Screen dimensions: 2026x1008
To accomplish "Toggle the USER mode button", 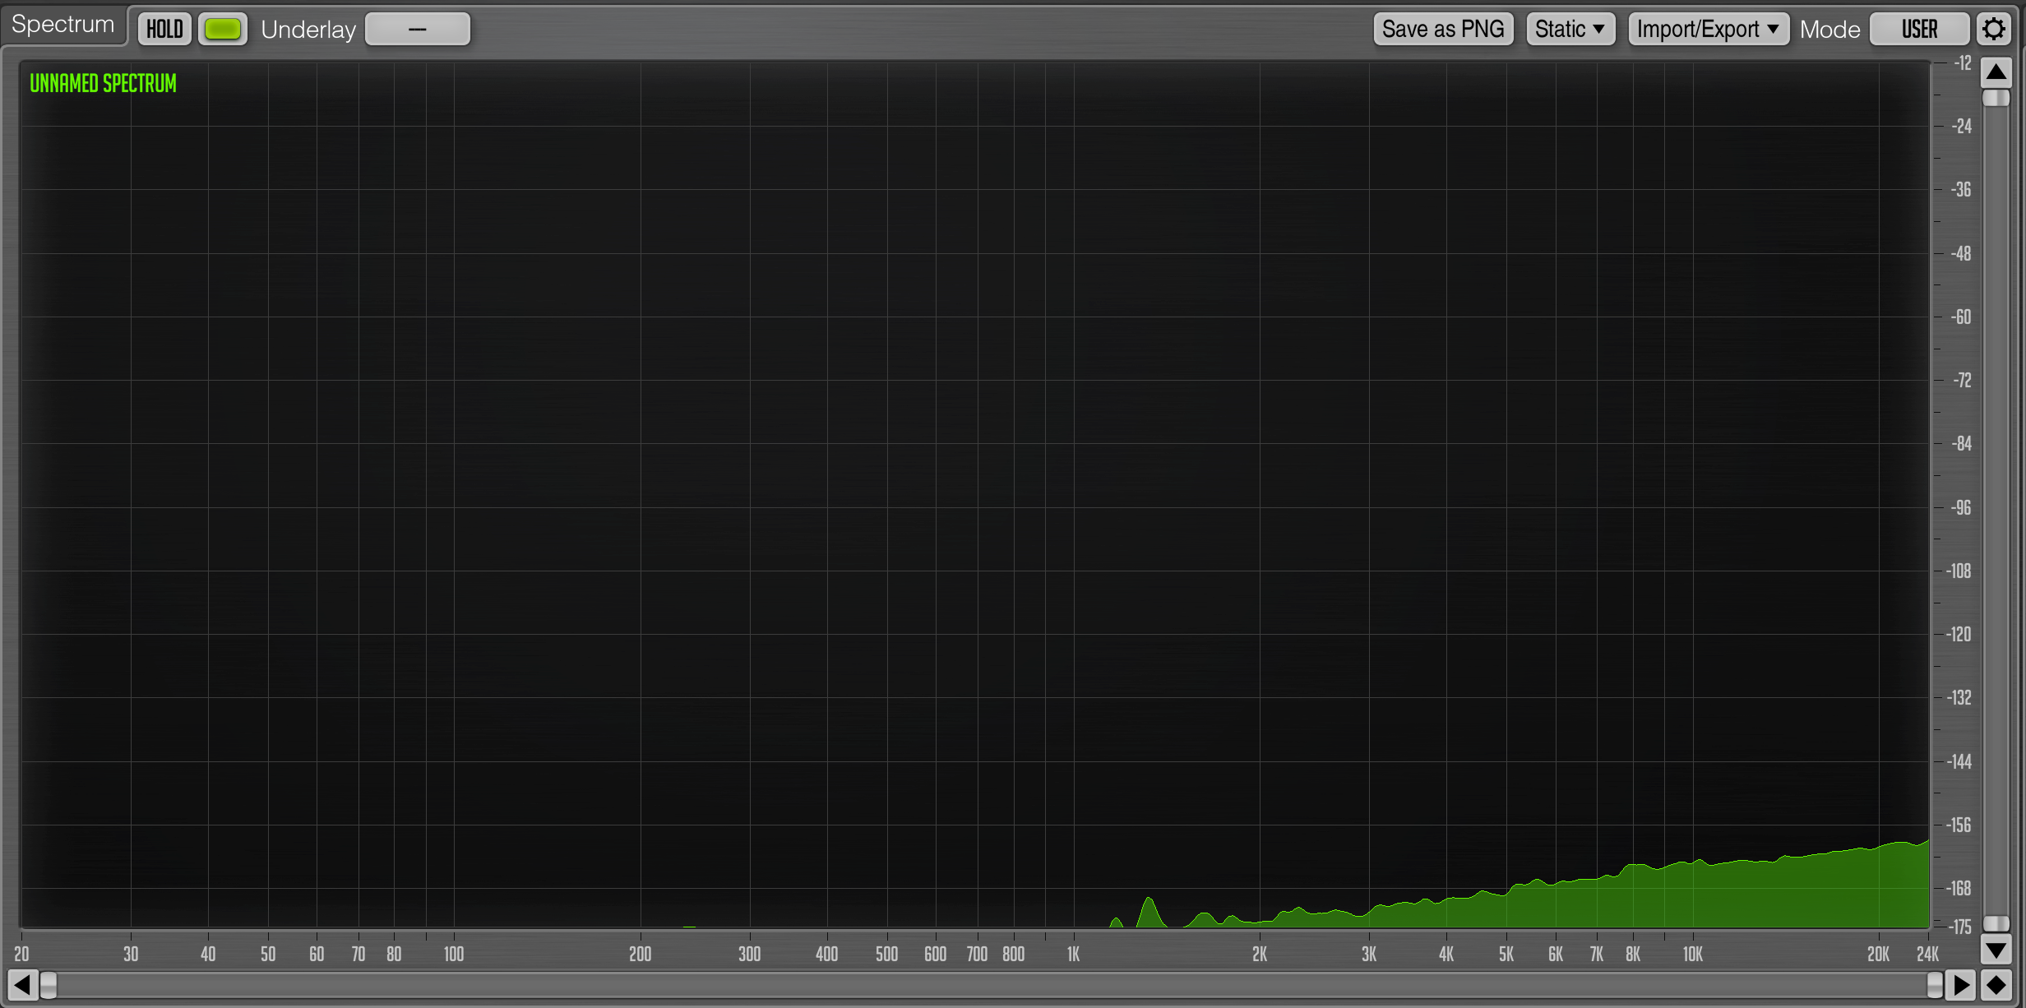I will pyautogui.click(x=1919, y=30).
